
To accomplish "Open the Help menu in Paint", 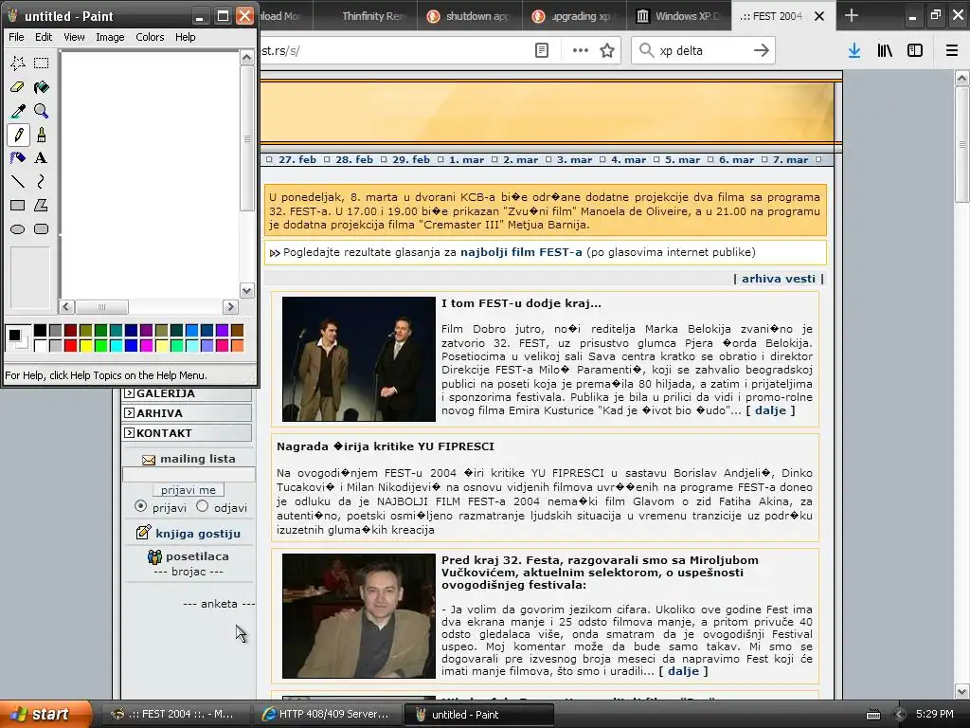I will point(185,37).
